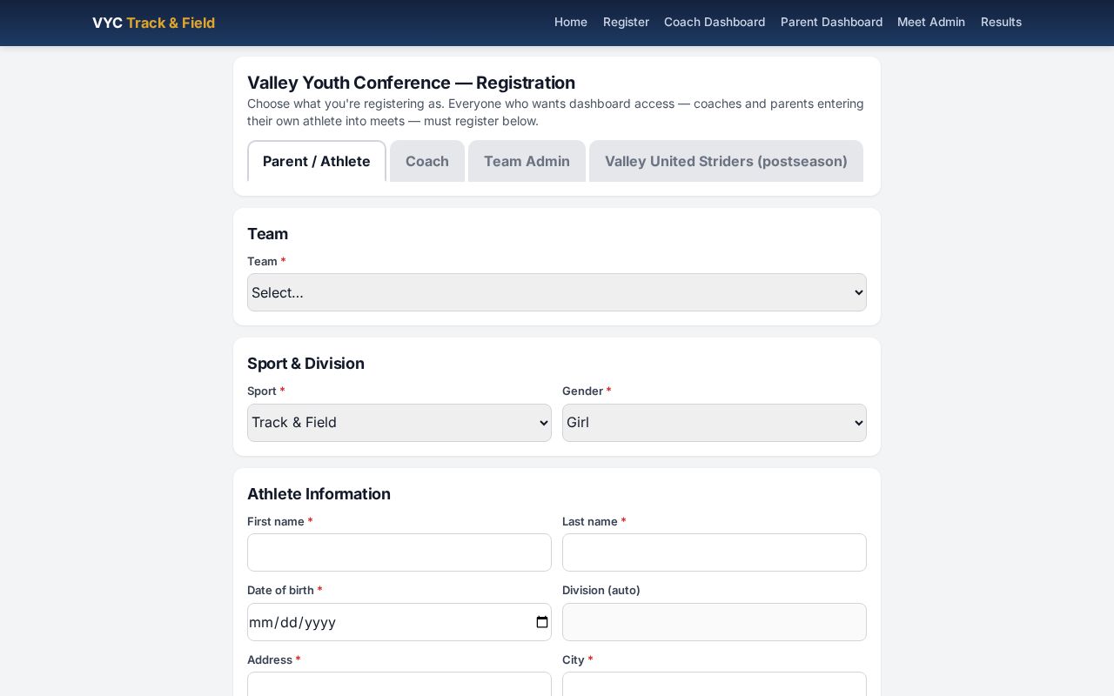1114x696 pixels.
Task: Click the Sport & Division section heading
Action: pos(305,364)
